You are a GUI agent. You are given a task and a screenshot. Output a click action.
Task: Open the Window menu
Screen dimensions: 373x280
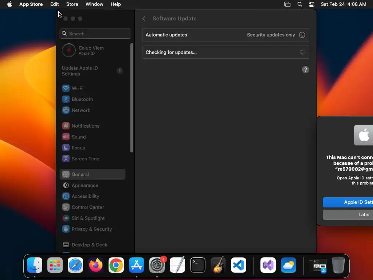pos(94,4)
